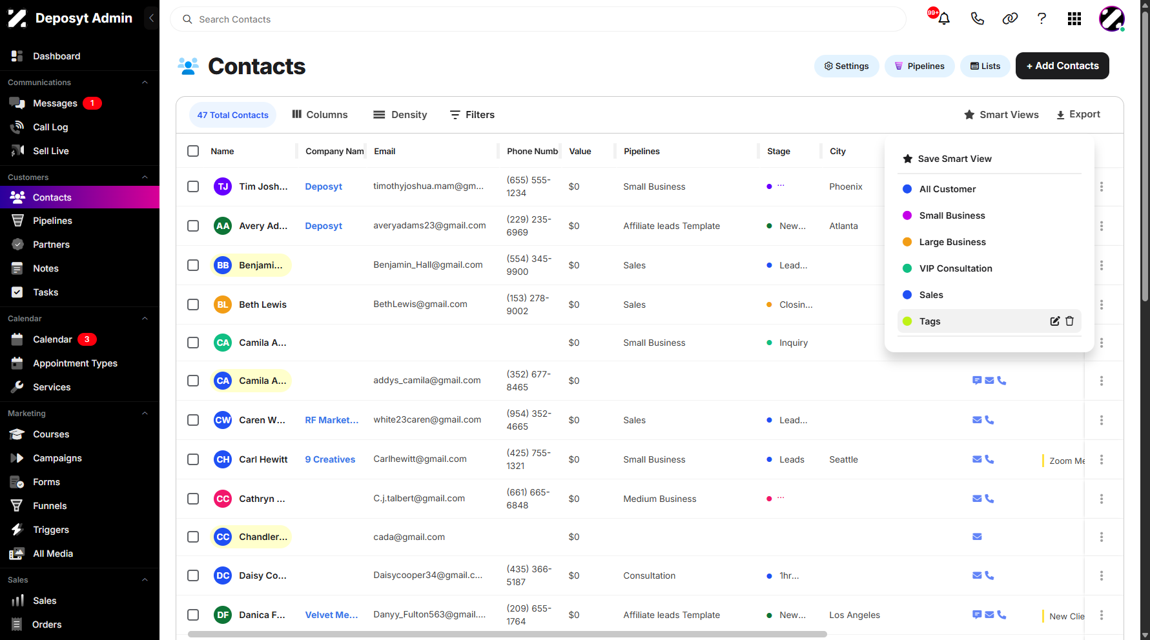The width and height of the screenshot is (1150, 640).
Task: Open the user profile avatar menu
Action: click(1112, 19)
